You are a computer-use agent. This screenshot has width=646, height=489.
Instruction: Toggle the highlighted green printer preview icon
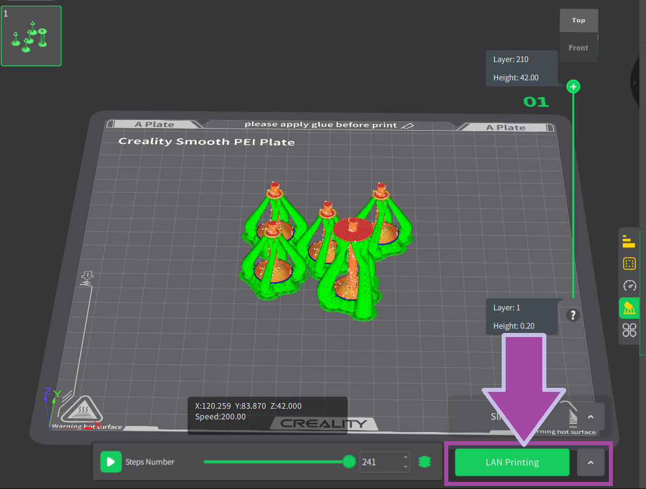click(x=629, y=308)
